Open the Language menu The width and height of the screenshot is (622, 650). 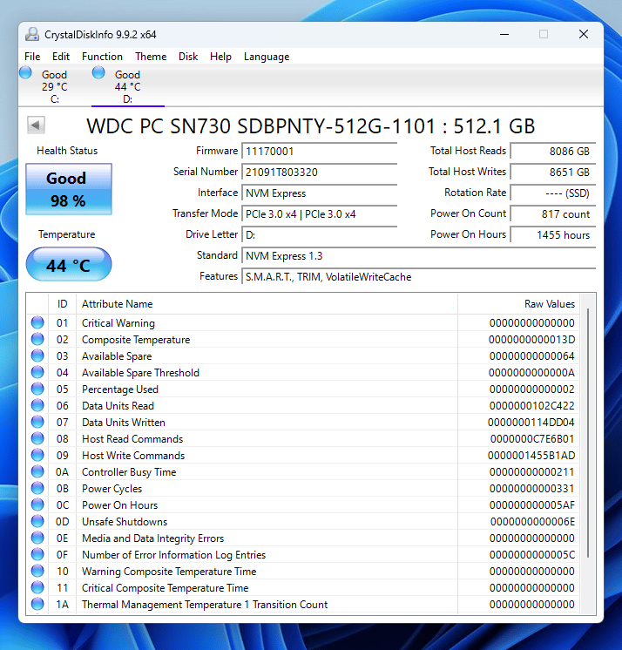tap(267, 57)
